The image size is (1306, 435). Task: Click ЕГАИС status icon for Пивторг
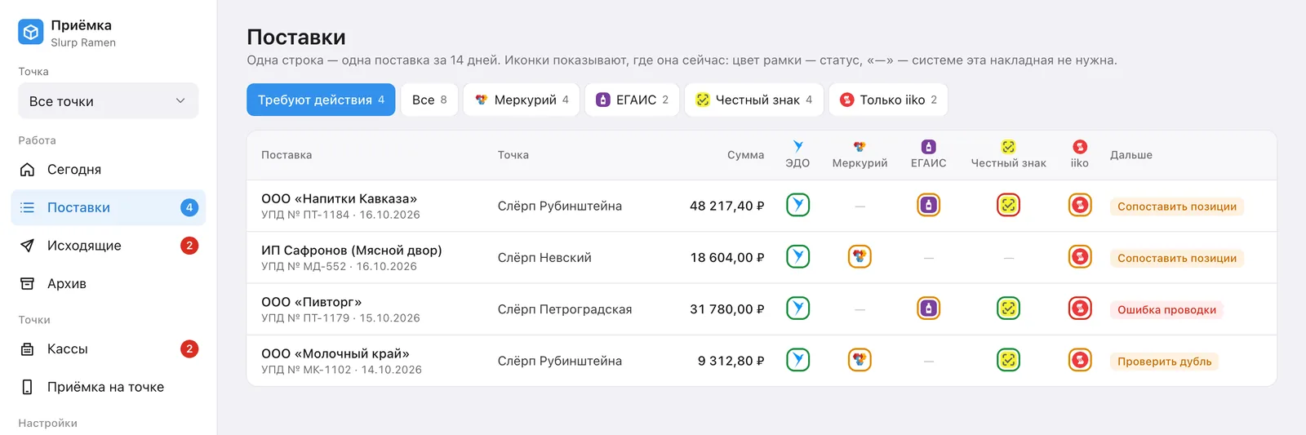click(x=928, y=308)
